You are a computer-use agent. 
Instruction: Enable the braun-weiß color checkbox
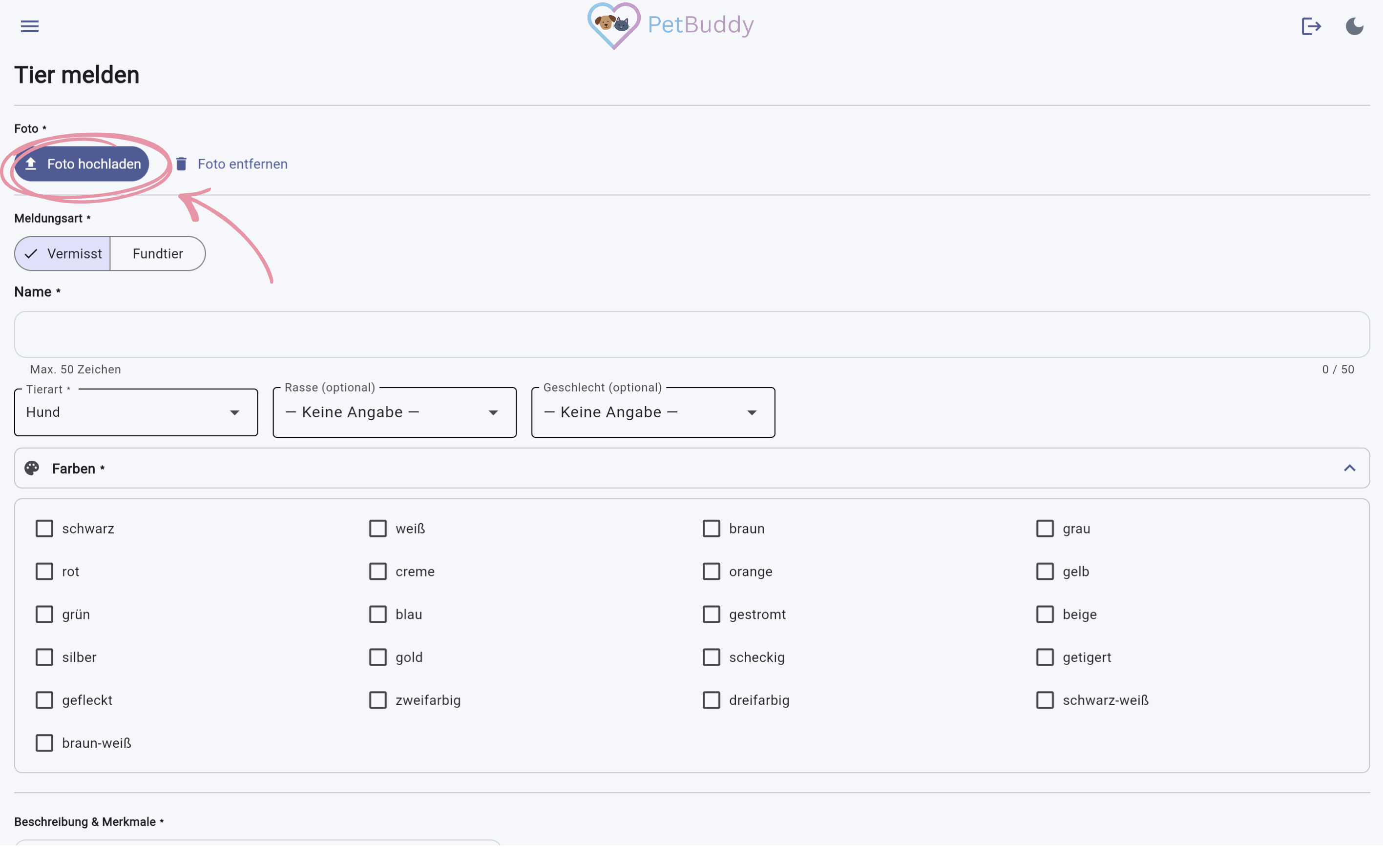[44, 742]
